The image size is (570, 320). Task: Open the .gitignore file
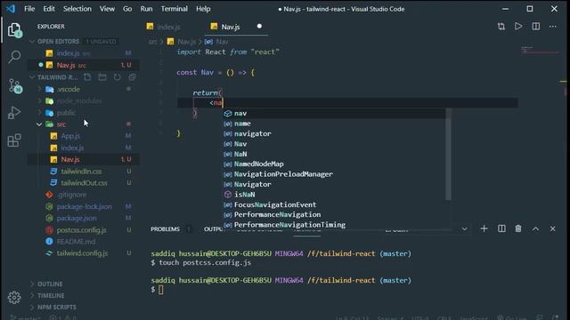[72, 195]
